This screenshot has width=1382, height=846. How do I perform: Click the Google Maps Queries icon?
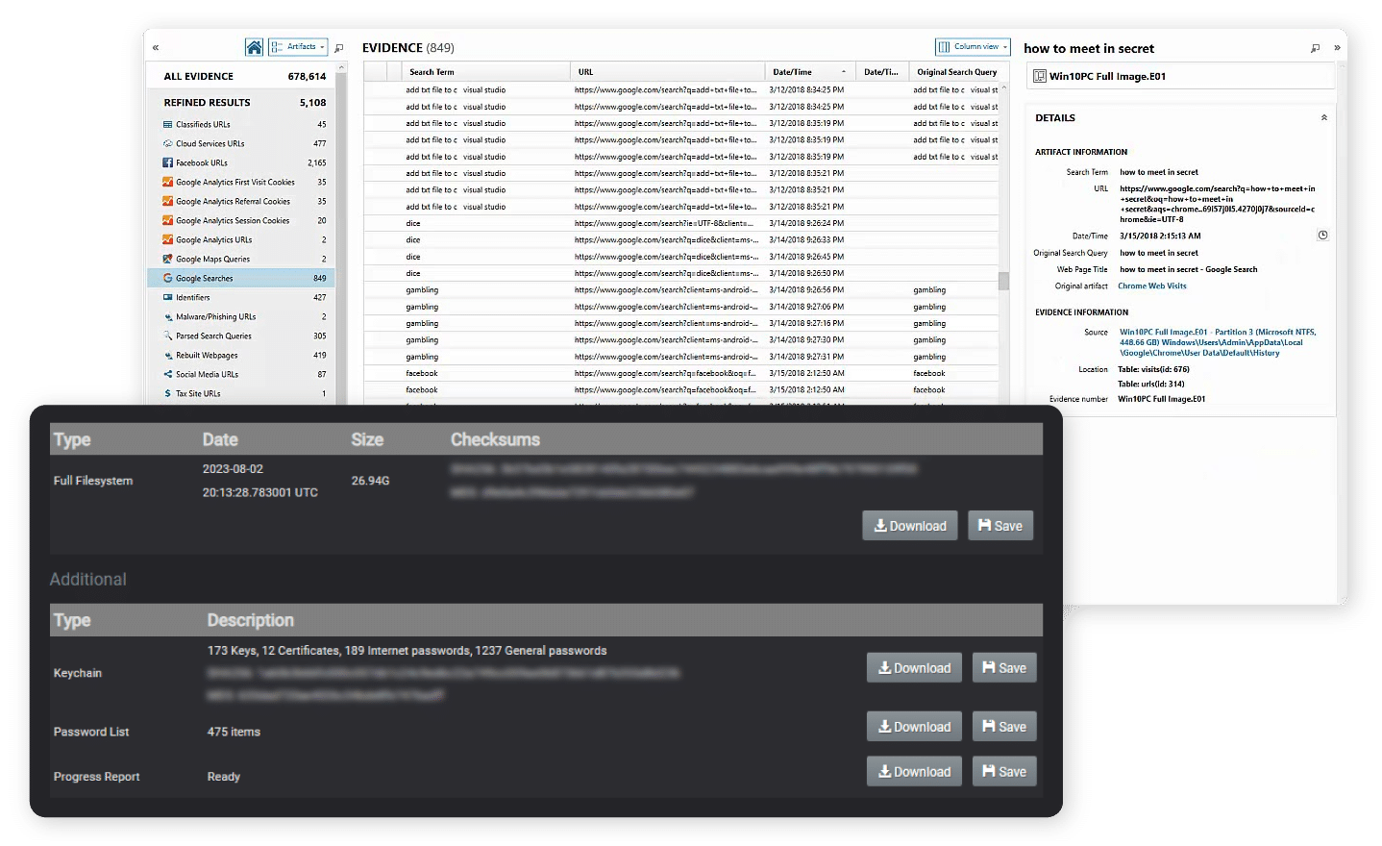point(168,260)
